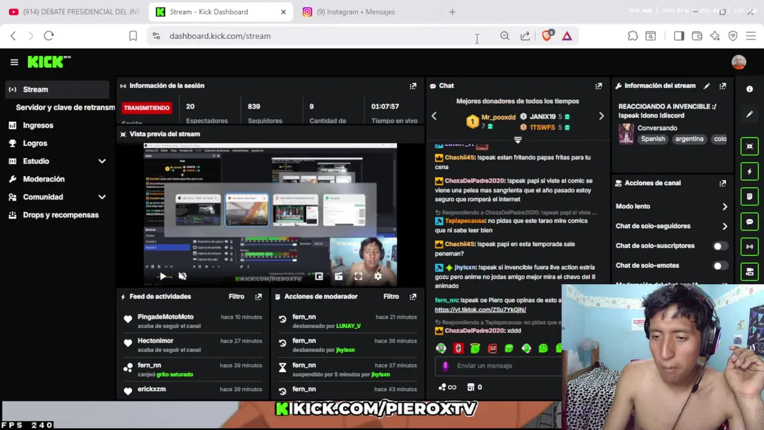
Task: Pop out the Información del stream panel
Action: (x=723, y=86)
